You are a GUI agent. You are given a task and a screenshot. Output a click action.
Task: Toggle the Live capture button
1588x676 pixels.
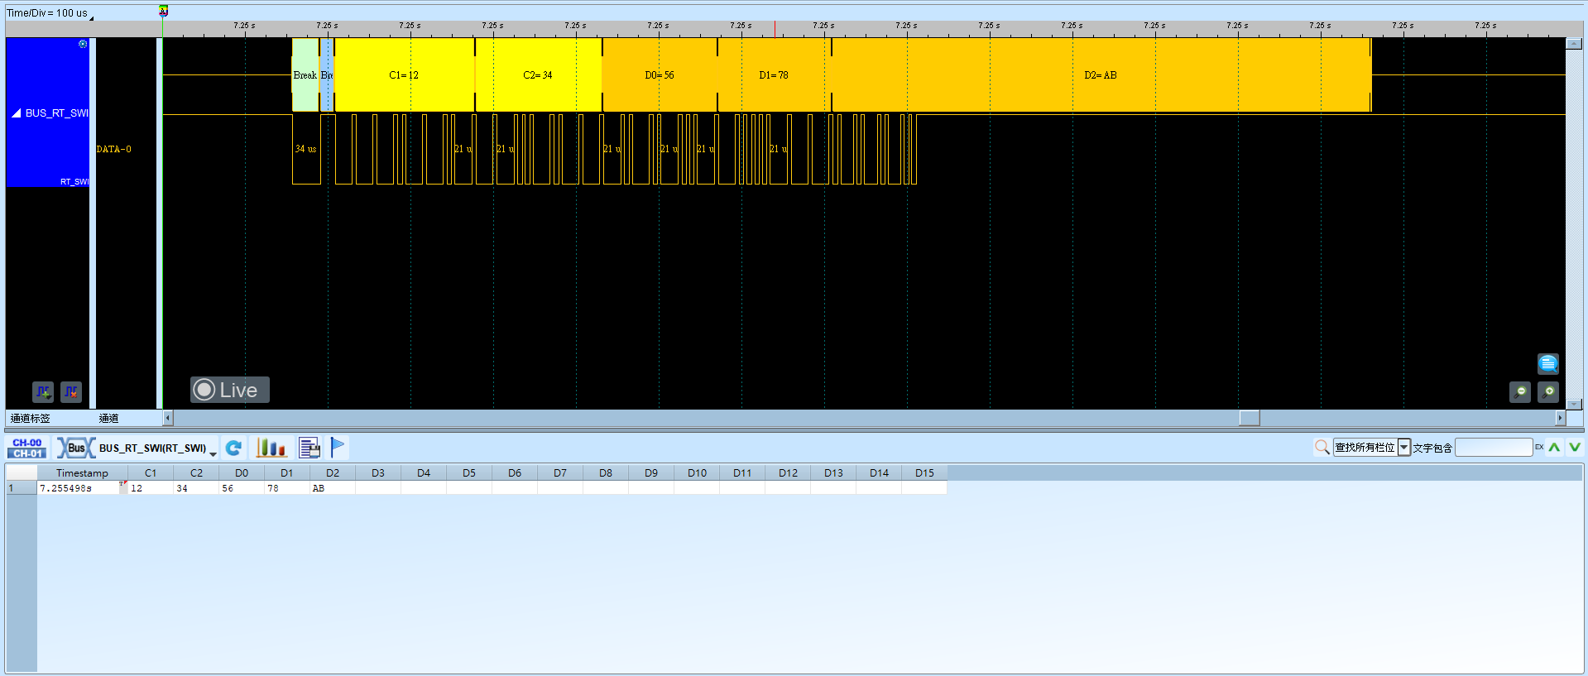(230, 390)
